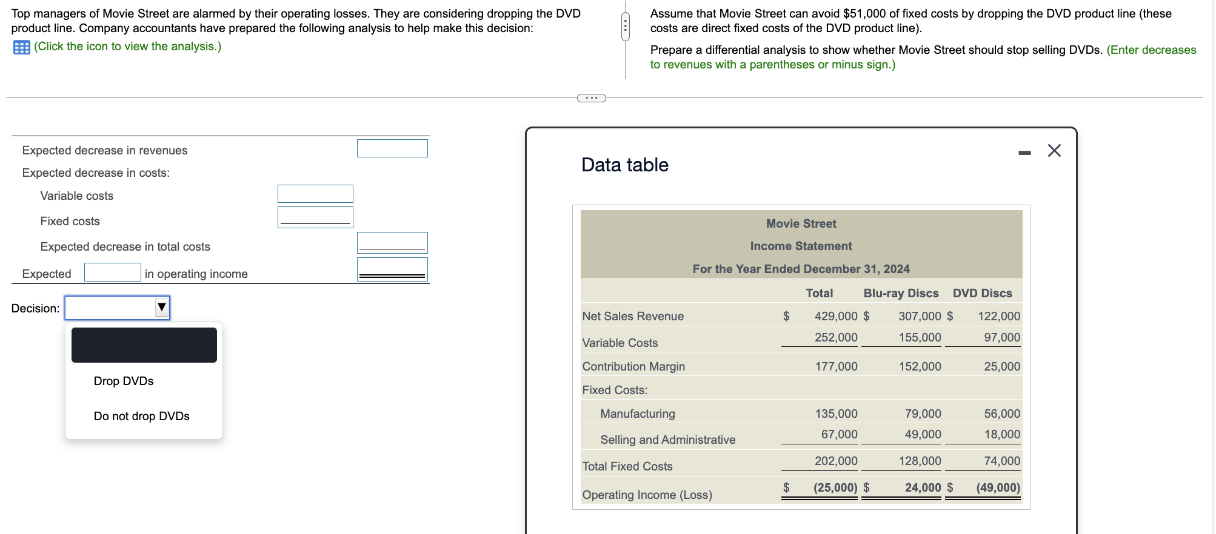Click the 'Variable Costs' row label in data table
Viewport: 1216px width, 534px height.
tap(620, 343)
